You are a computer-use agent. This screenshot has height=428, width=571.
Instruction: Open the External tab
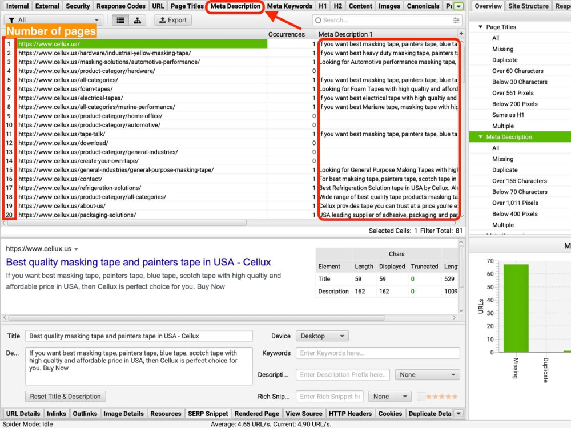tap(47, 6)
